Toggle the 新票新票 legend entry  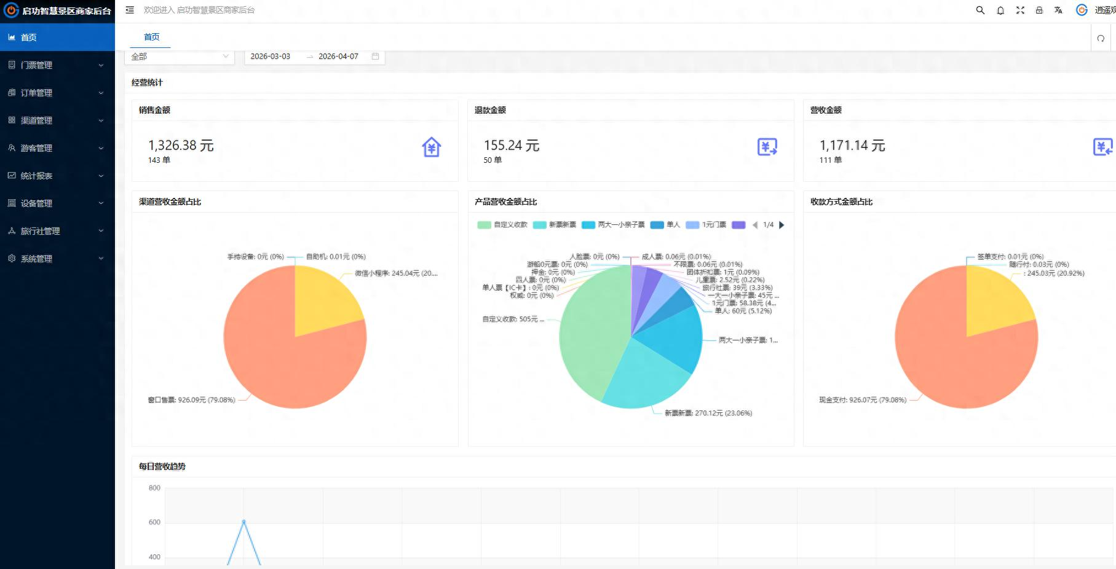click(555, 225)
